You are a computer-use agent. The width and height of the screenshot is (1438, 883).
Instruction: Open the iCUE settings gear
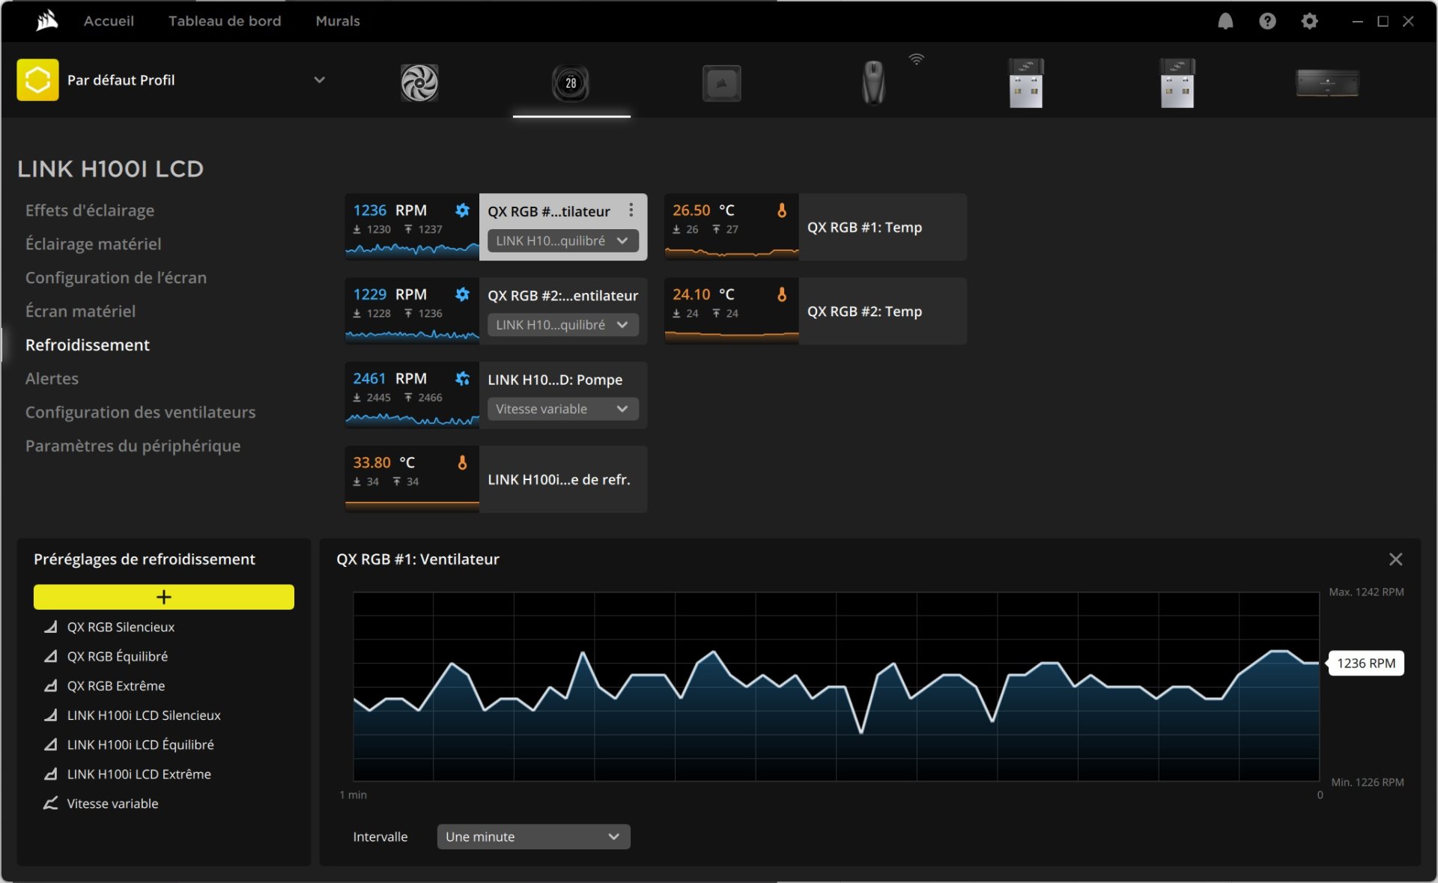(1309, 21)
